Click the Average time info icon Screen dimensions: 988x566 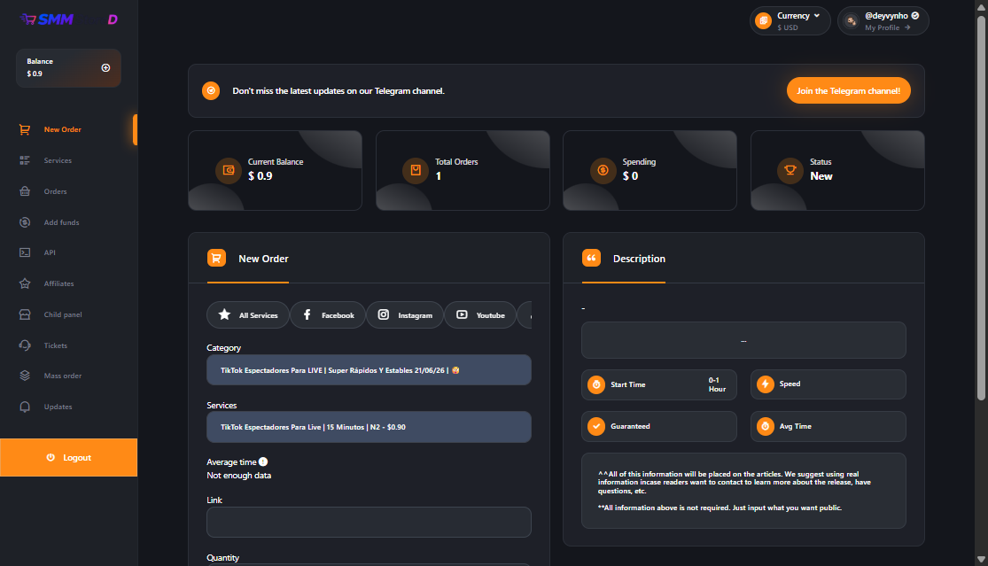263,461
